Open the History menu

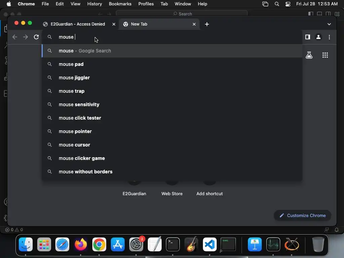94,4
